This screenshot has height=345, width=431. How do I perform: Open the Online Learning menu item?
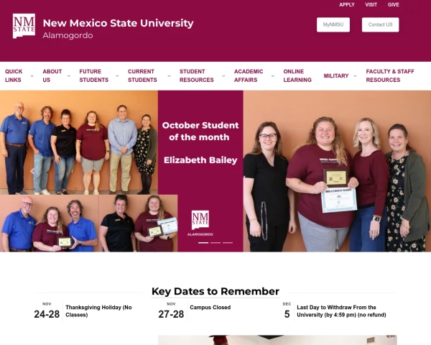click(x=297, y=75)
